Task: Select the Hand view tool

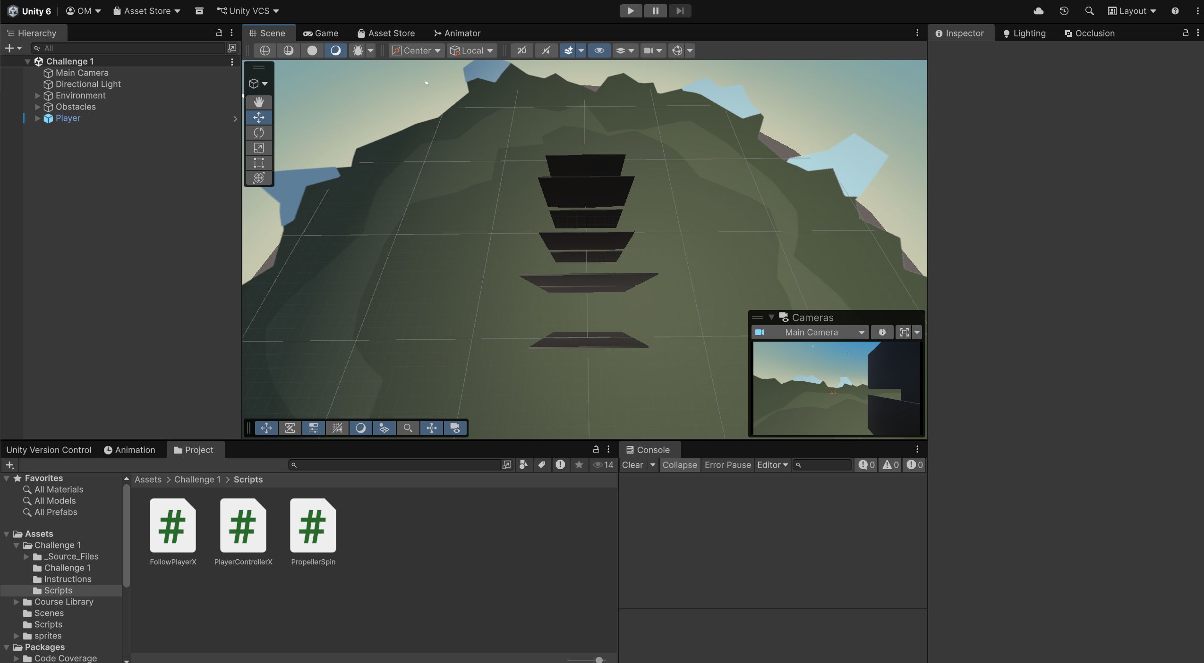Action: click(x=258, y=102)
